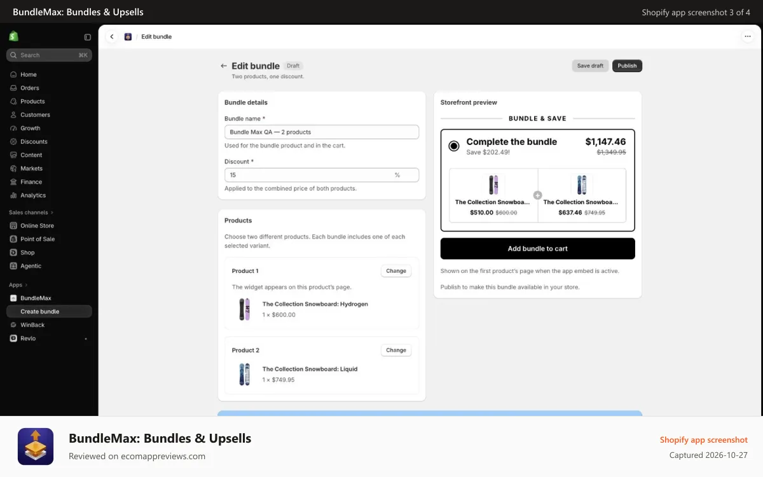
Task: Click the struck-through $1,349.95 price
Action: coord(611,153)
